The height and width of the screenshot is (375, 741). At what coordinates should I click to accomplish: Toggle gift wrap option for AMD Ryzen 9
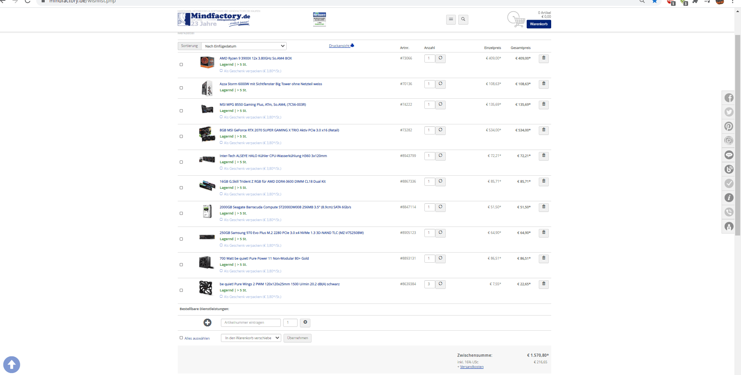tap(221, 71)
